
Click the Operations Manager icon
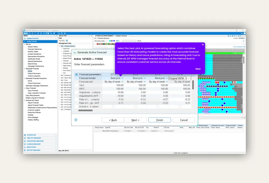25,141
